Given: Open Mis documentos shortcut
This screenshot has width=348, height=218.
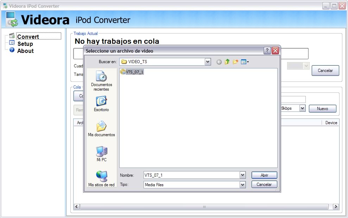Looking at the screenshot, I should [101, 128].
